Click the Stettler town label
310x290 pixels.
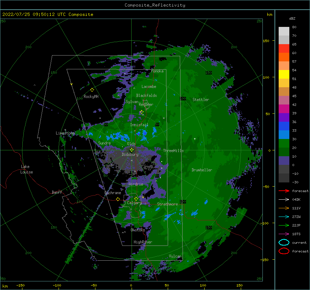pos(201,100)
